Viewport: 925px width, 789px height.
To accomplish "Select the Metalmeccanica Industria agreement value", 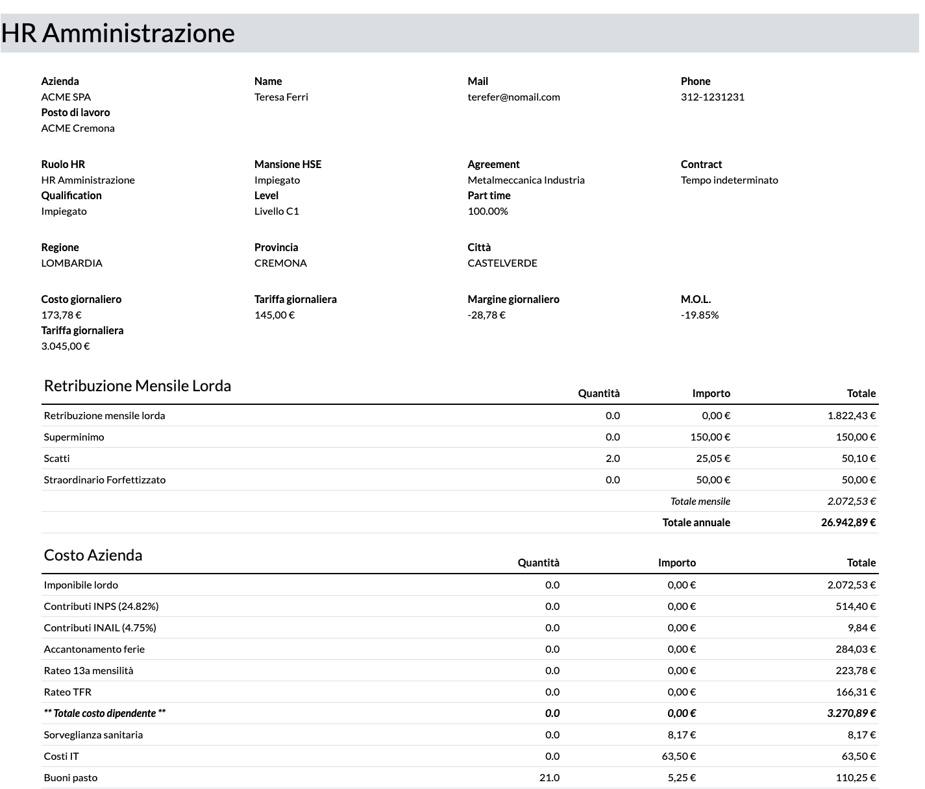I will point(526,180).
